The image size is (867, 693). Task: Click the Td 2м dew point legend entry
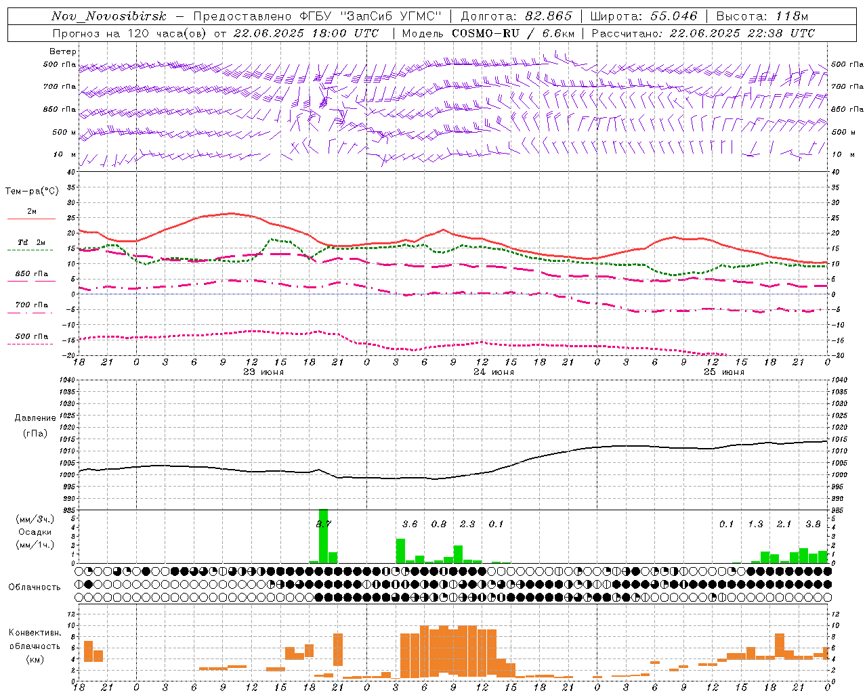(x=32, y=242)
